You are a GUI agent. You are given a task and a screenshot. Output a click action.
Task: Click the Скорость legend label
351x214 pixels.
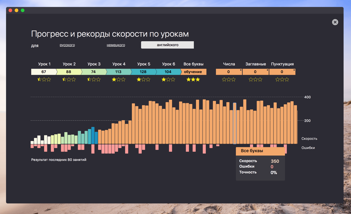(309, 139)
